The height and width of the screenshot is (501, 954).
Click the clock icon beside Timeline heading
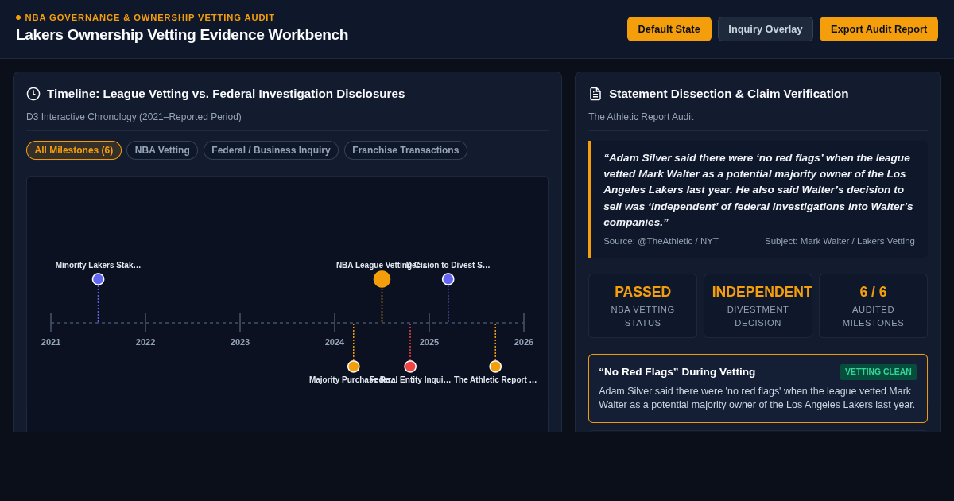point(33,94)
